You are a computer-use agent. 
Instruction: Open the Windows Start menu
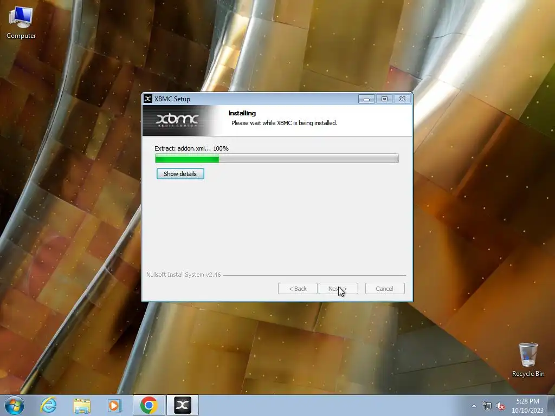click(x=14, y=405)
